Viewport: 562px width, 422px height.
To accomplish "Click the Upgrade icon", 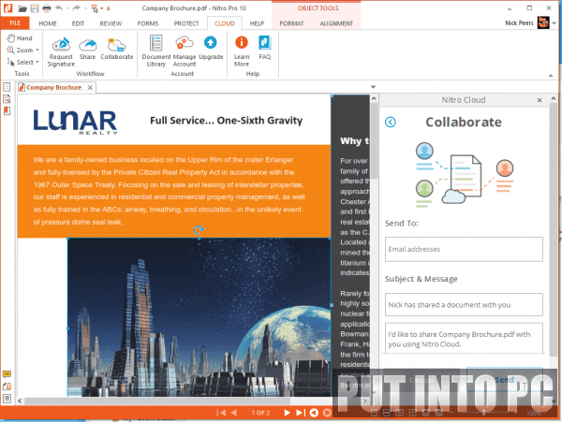I will [211, 48].
